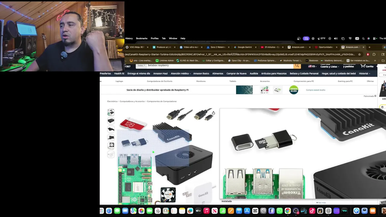Click Devoluciones y pedidos link
The height and width of the screenshot is (217, 386).
349,65
